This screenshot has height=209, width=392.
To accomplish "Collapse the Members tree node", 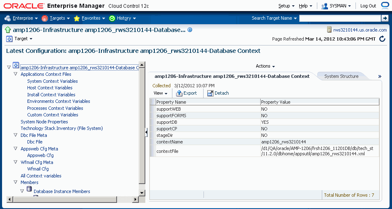I will 16,182.
